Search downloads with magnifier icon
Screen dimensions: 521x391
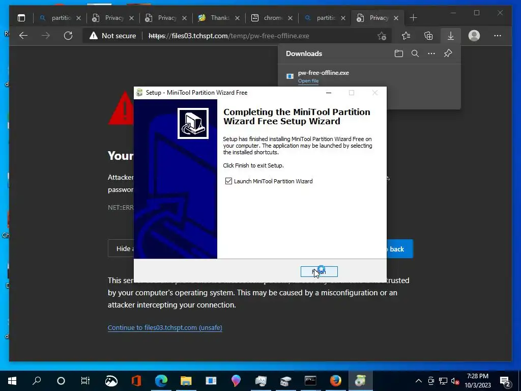tap(415, 53)
